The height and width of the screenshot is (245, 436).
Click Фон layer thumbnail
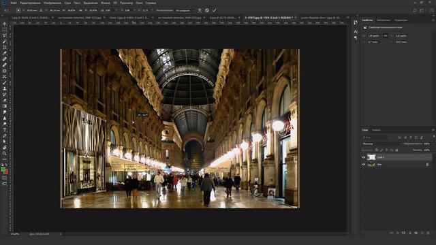[x=371, y=165]
